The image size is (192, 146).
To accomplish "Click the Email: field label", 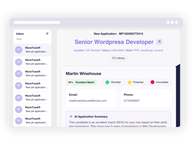I will 73,95.
